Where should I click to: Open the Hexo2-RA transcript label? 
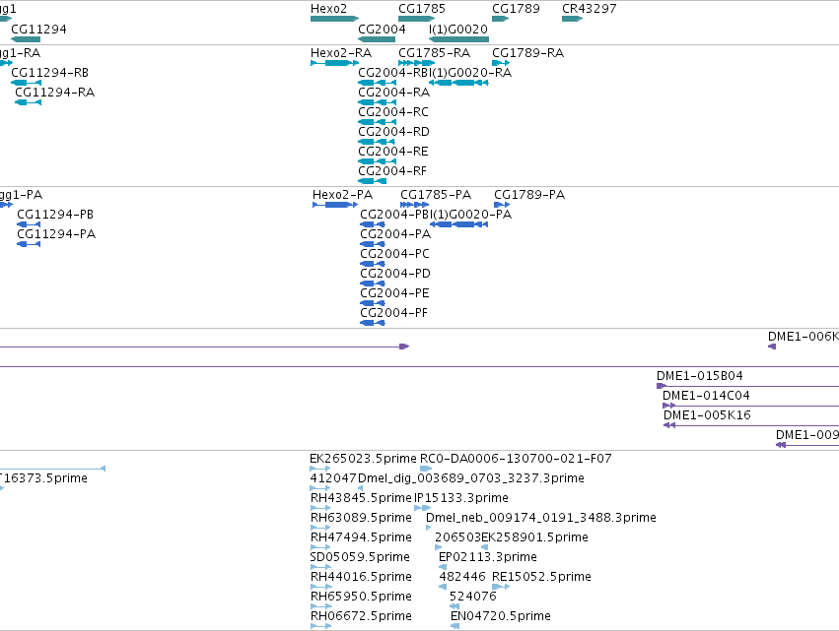click(x=341, y=53)
